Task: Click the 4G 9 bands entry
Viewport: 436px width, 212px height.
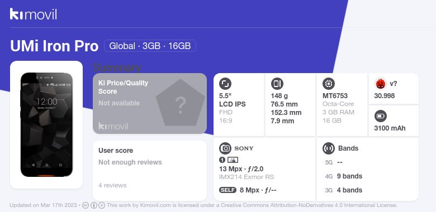Action: point(344,176)
